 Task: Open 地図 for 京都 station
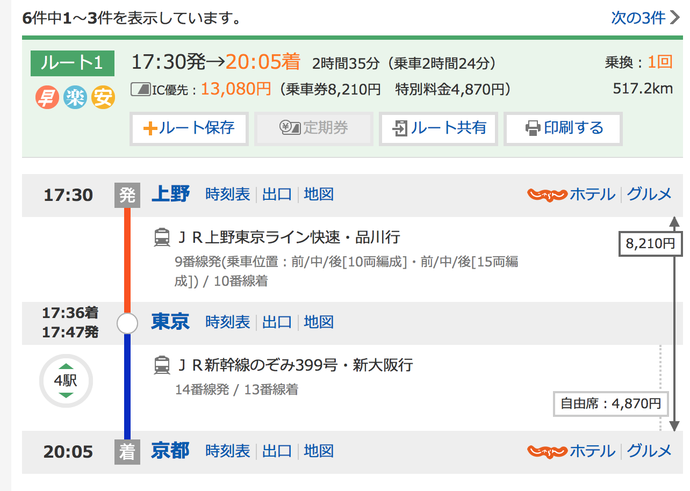point(319,451)
